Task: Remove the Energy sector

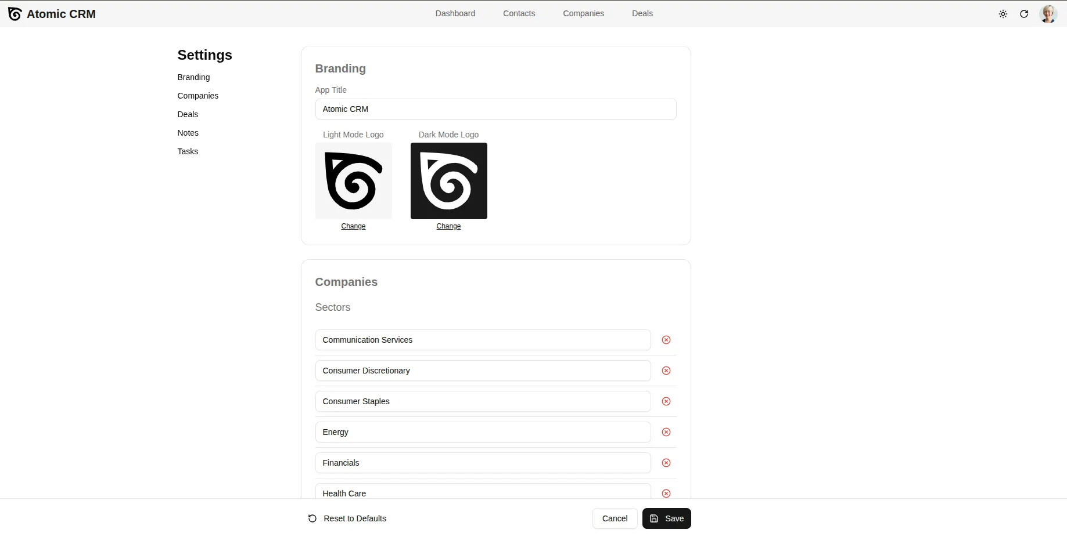Action: click(666, 432)
